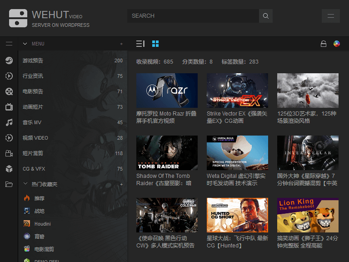Click the WEHUT logo icon
The height and width of the screenshot is (262, 349).
[18, 18]
